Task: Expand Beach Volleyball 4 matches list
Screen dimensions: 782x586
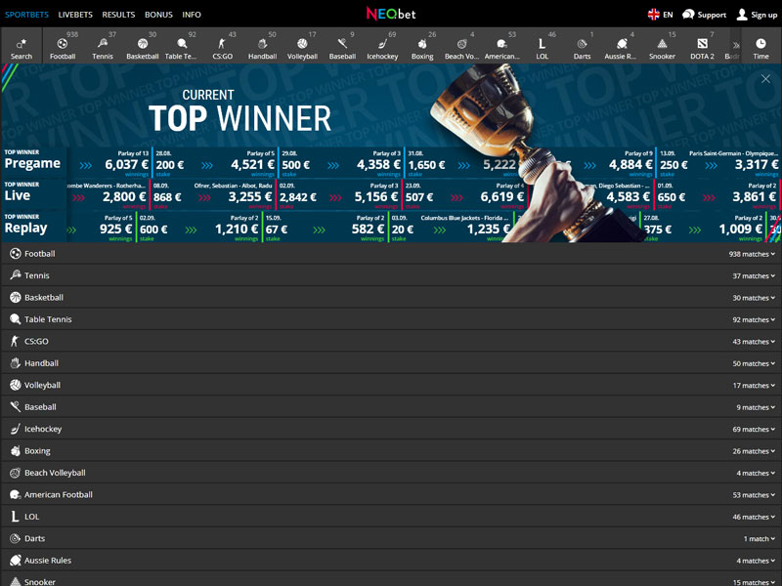Action: tap(756, 474)
